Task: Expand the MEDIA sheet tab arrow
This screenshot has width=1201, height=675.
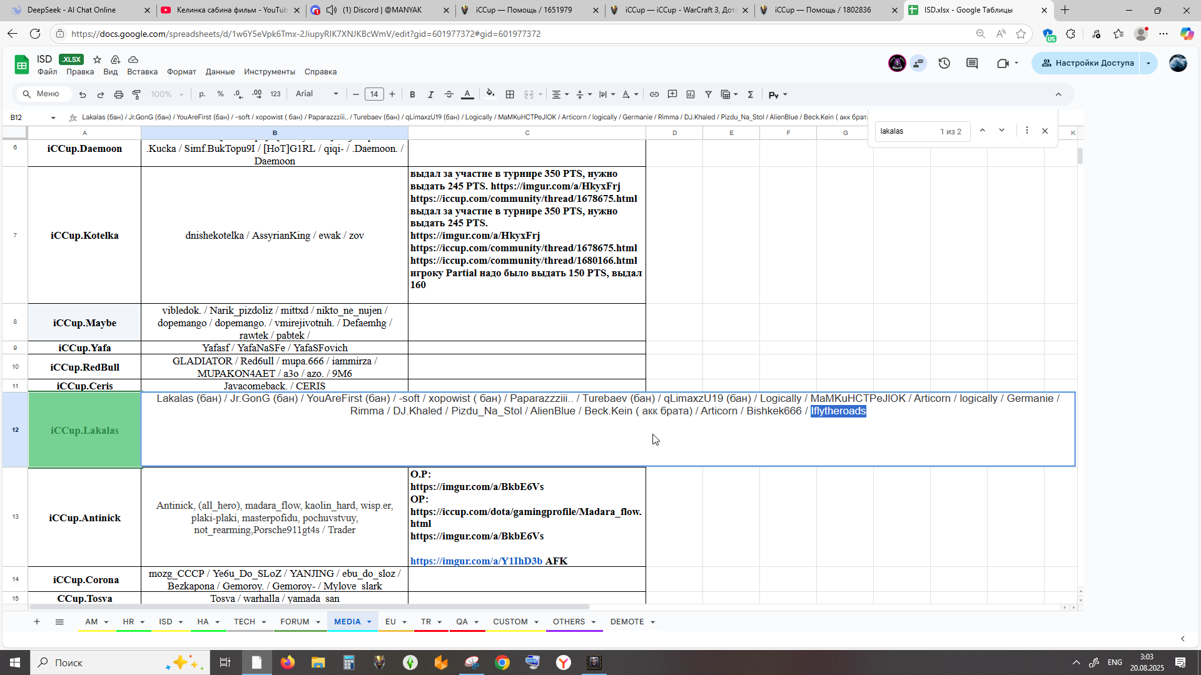Action: click(369, 622)
